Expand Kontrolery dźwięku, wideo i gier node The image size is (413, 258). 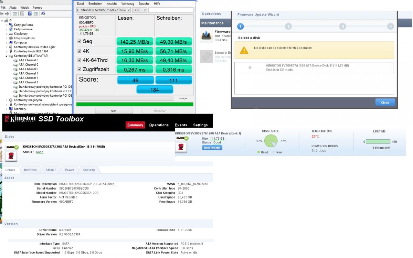click(7, 47)
